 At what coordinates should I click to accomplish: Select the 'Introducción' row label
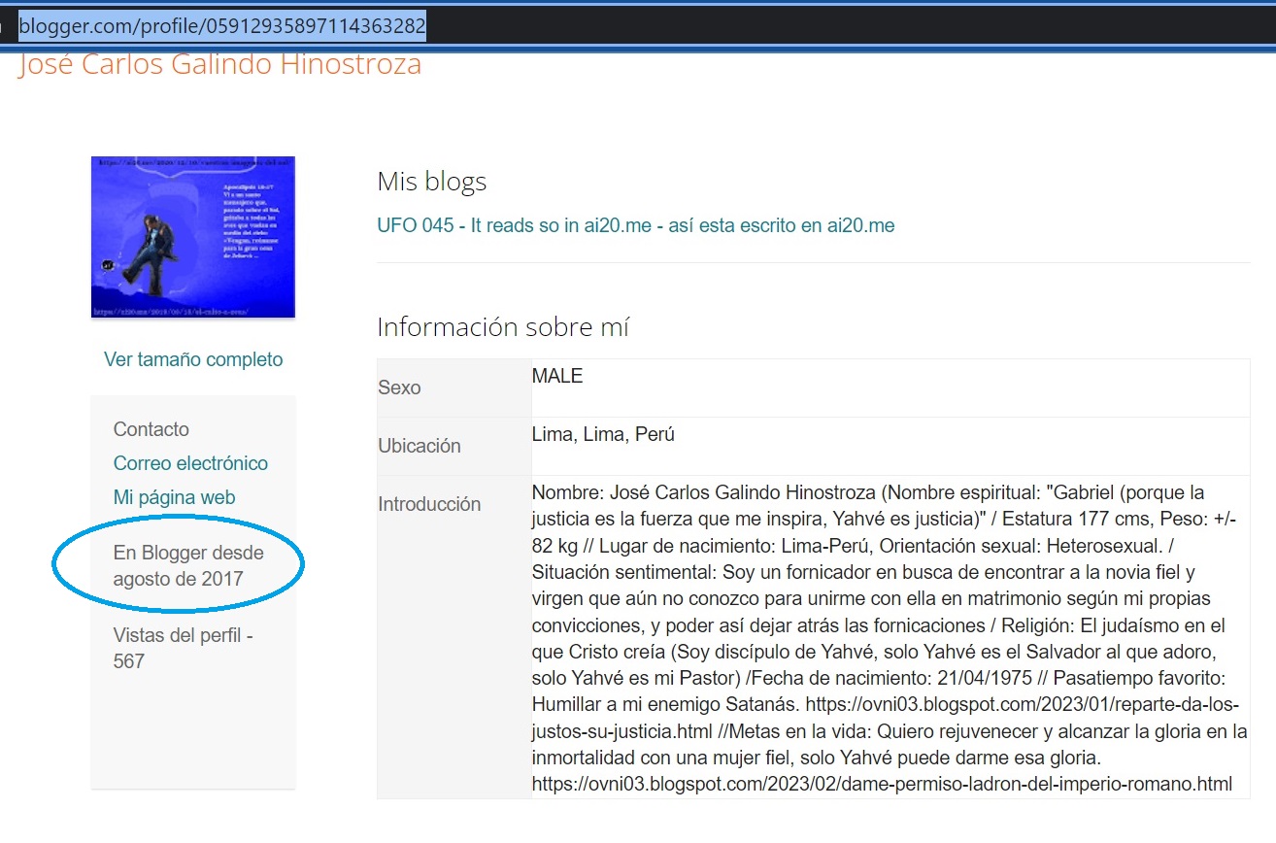point(429,504)
